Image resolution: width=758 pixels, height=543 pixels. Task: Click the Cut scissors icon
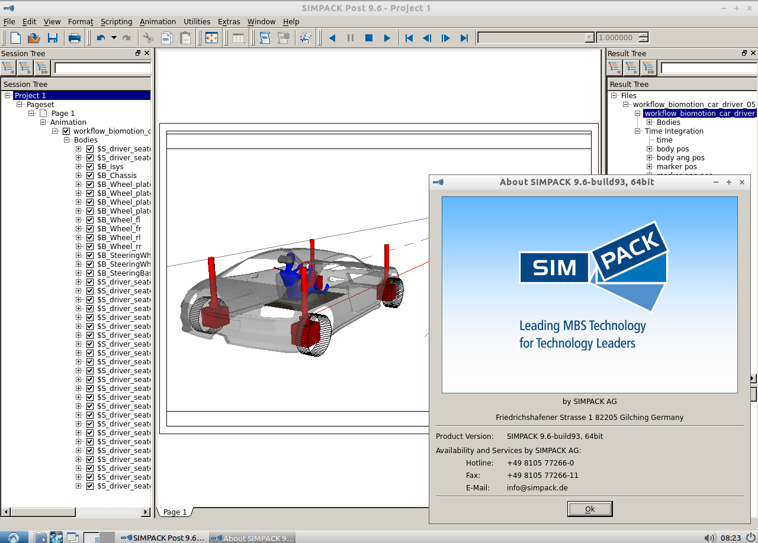click(x=148, y=38)
